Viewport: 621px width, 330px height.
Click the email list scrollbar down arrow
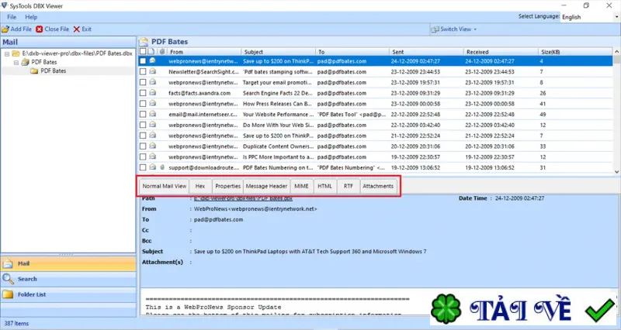616,171
